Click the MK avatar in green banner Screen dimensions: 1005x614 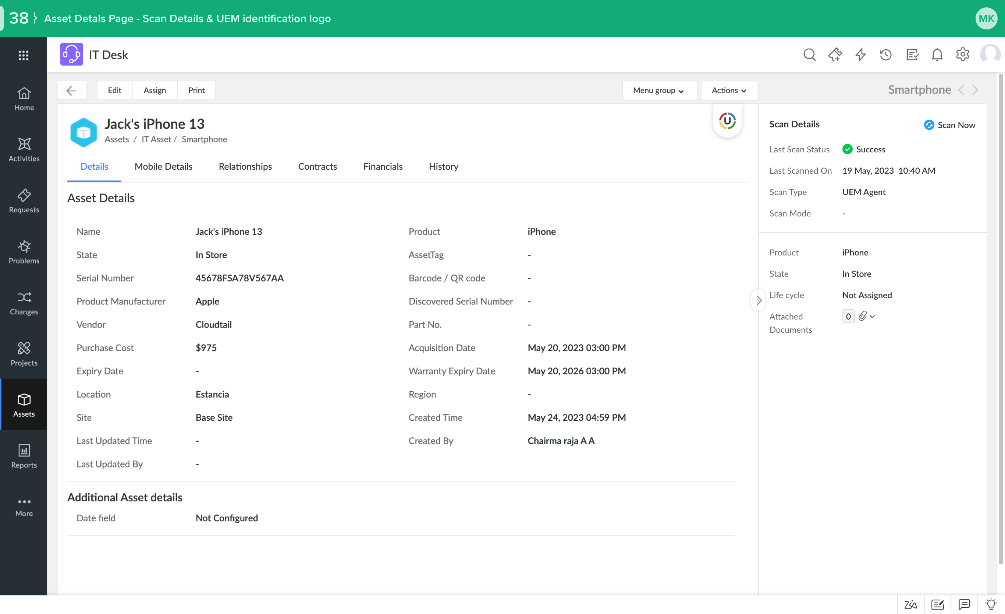click(986, 18)
